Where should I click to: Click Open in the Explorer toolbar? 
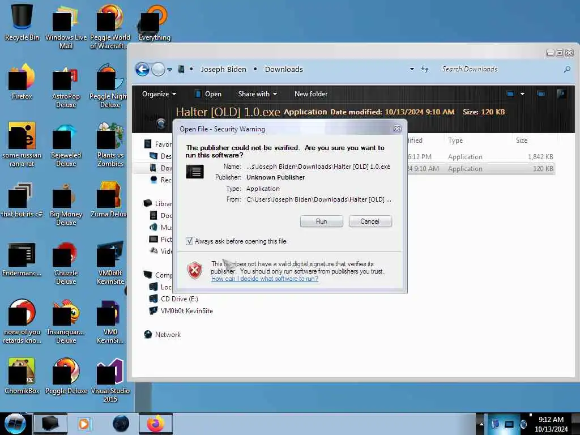(x=208, y=94)
